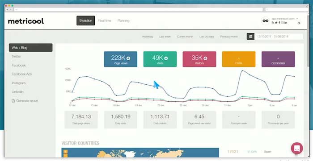Viewport: 313px width, 161px height.
Task: Click the 1,113.71 Daily visitors box
Action: (x=160, y=120)
